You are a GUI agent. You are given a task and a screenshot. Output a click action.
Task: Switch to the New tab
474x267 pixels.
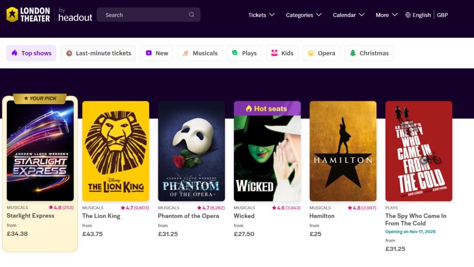pyautogui.click(x=156, y=53)
